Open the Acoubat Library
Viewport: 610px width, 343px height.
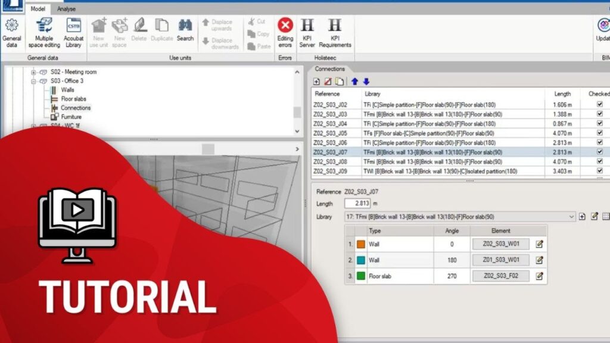tap(73, 33)
